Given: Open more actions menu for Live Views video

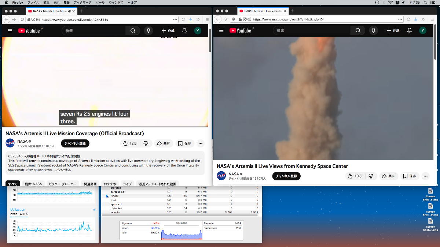Looking at the screenshot, I should 425,176.
